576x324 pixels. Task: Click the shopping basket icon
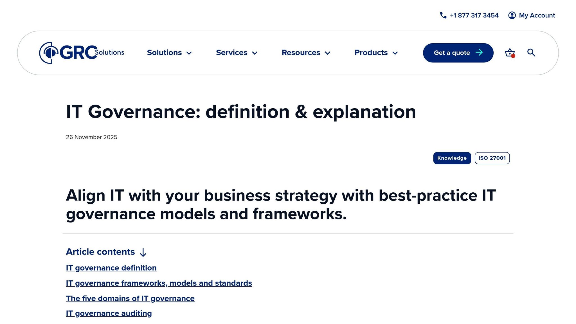[x=509, y=53]
